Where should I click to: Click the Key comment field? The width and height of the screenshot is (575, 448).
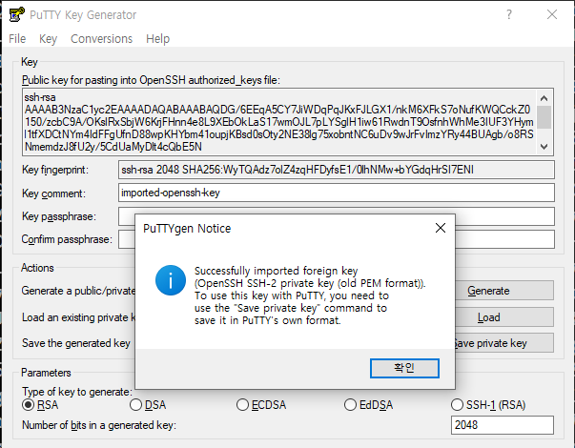337,193
